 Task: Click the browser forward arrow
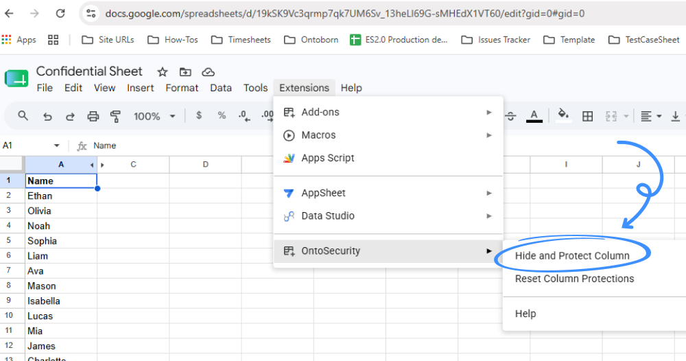(x=34, y=14)
